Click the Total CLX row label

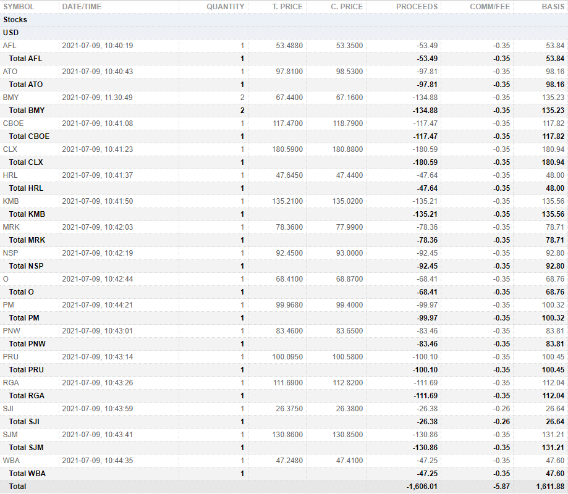coord(26,162)
